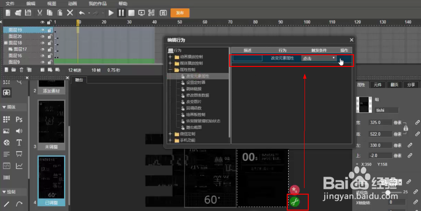421x211 pixels.
Task: Delete layer with trash icon
Action: pyautogui.click(x=22, y=70)
